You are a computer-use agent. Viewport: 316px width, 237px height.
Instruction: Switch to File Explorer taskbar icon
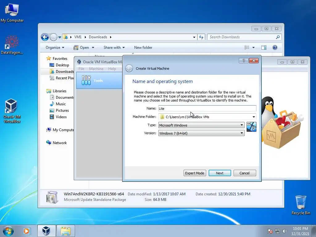pyautogui.click(x=66, y=231)
